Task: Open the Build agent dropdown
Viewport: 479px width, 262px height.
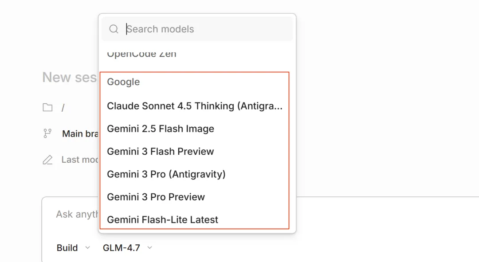Action: [x=67, y=248]
